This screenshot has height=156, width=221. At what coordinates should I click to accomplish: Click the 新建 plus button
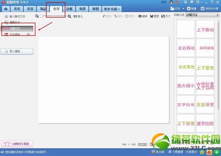pyautogui.click(x=192, y=8)
